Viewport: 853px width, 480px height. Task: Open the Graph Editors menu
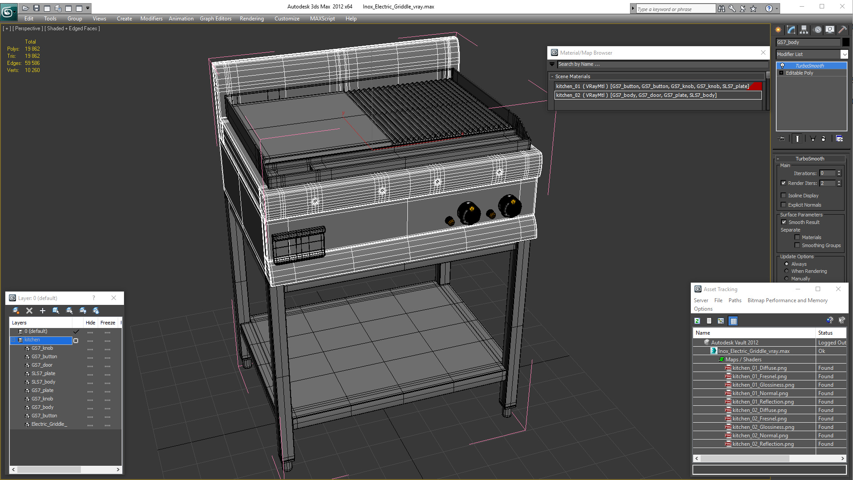point(215,19)
